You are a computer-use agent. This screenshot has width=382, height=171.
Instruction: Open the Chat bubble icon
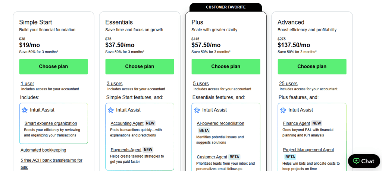point(356,161)
